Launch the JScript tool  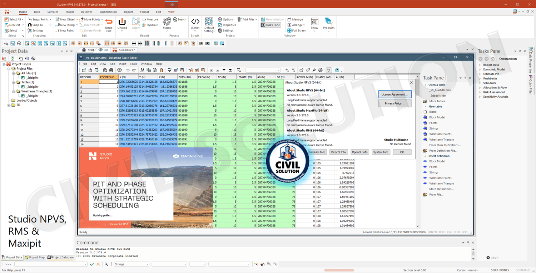click(195, 24)
